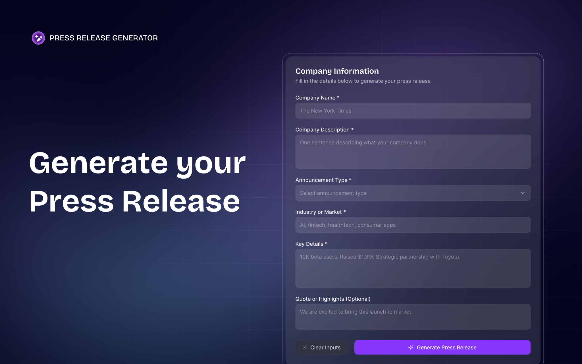Click the magic wand logo icon

pyautogui.click(x=38, y=38)
